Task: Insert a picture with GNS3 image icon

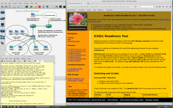Action: pyautogui.click(x=56, y=6)
